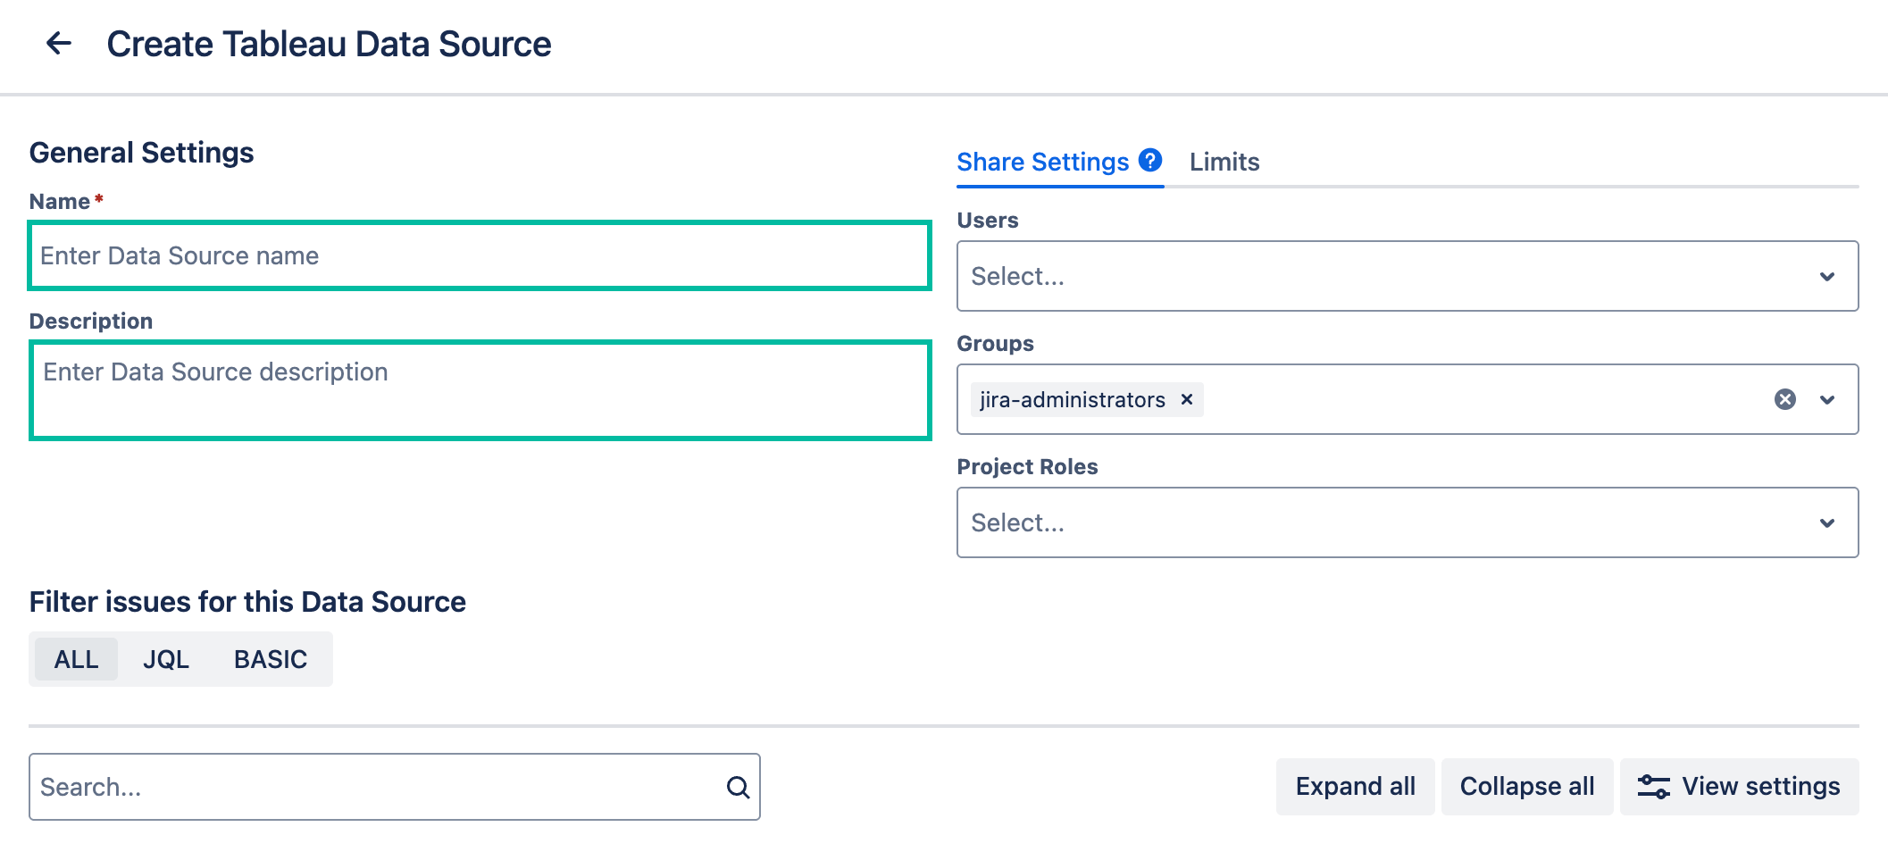This screenshot has height=852, width=1888.
Task: Go back using the arrow icon
Action: (x=59, y=43)
